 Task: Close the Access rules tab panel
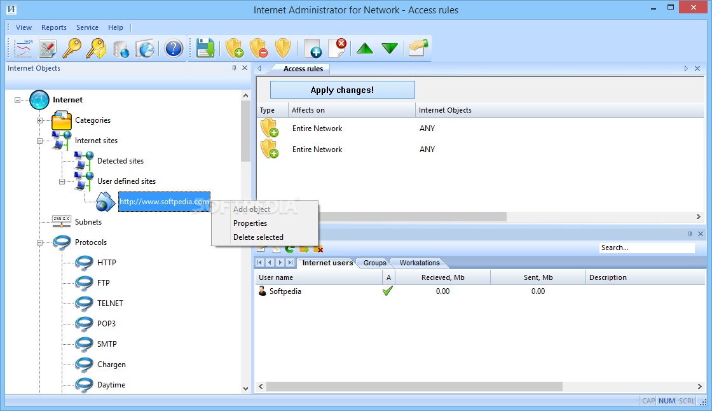point(697,68)
